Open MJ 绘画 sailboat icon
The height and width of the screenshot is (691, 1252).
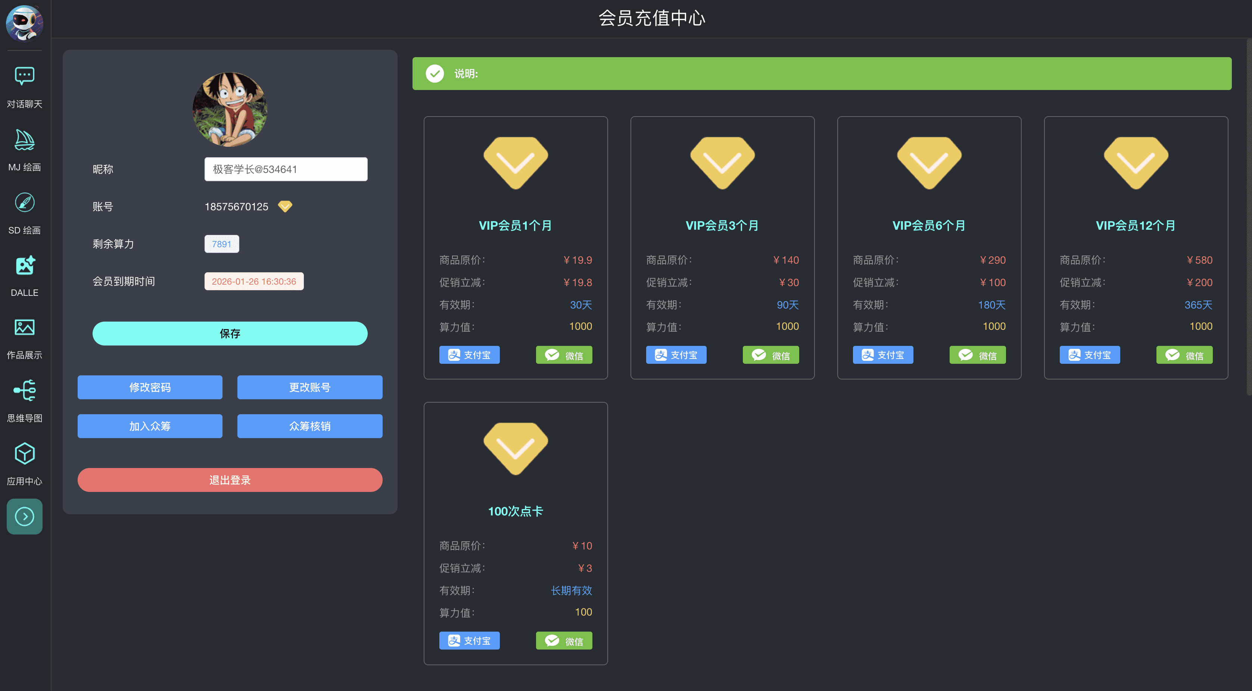pos(24,140)
